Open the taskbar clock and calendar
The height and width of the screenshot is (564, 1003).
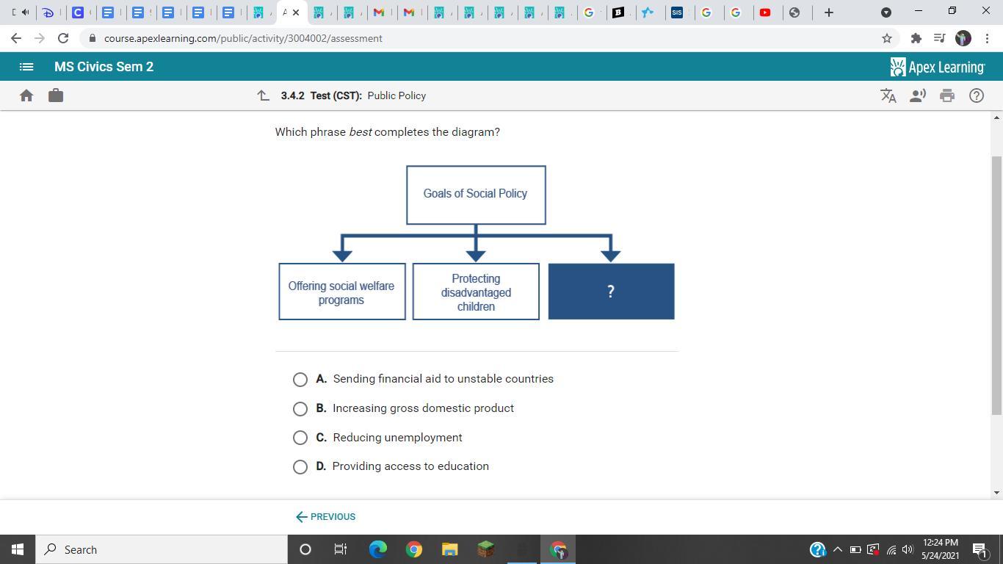941,549
